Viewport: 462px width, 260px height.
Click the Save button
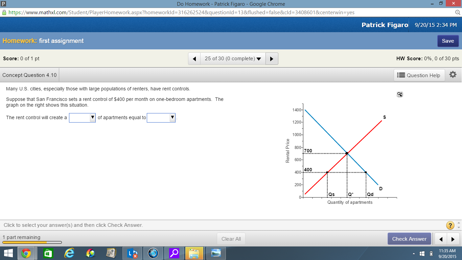click(448, 41)
